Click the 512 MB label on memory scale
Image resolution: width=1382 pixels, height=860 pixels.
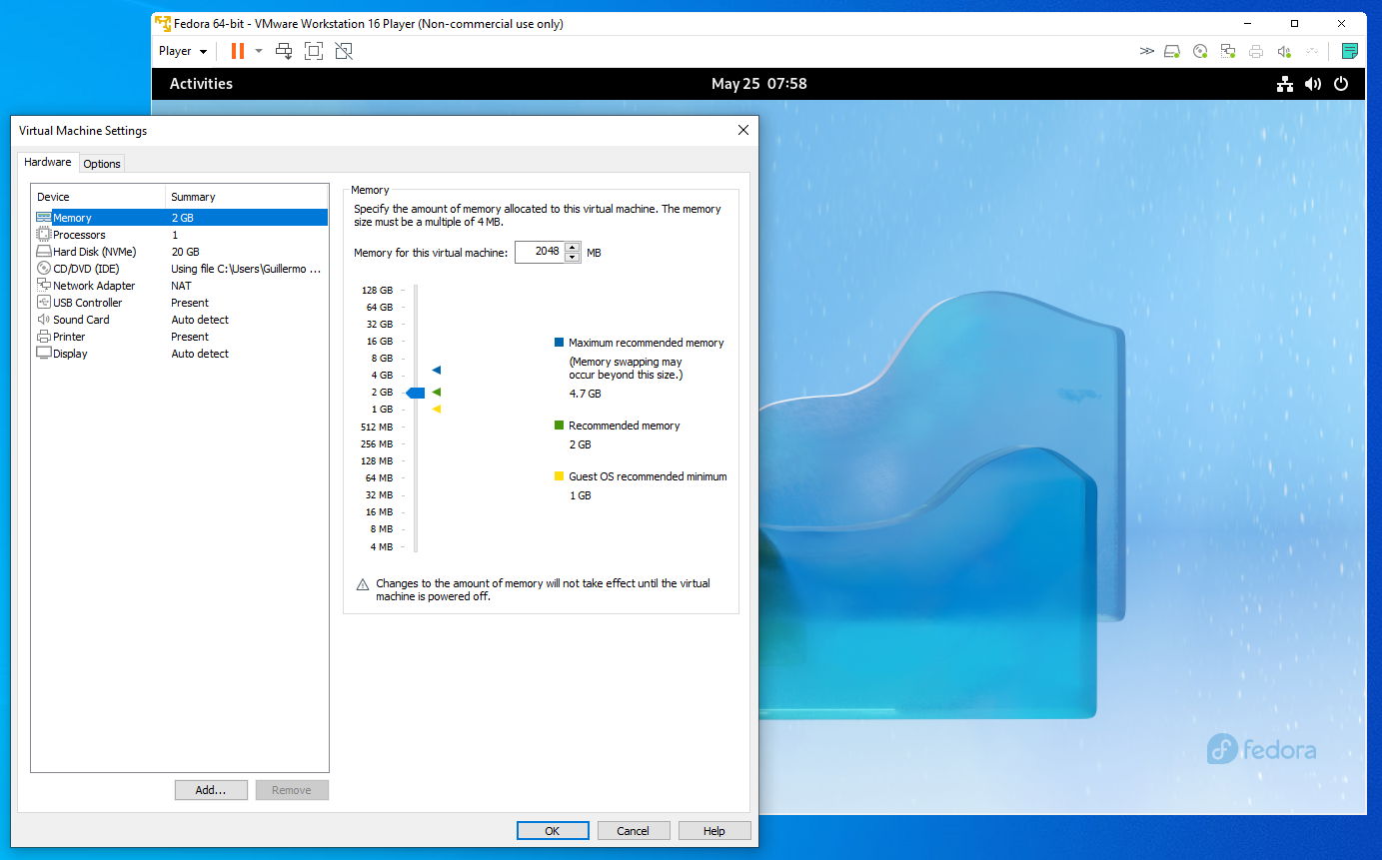377,427
